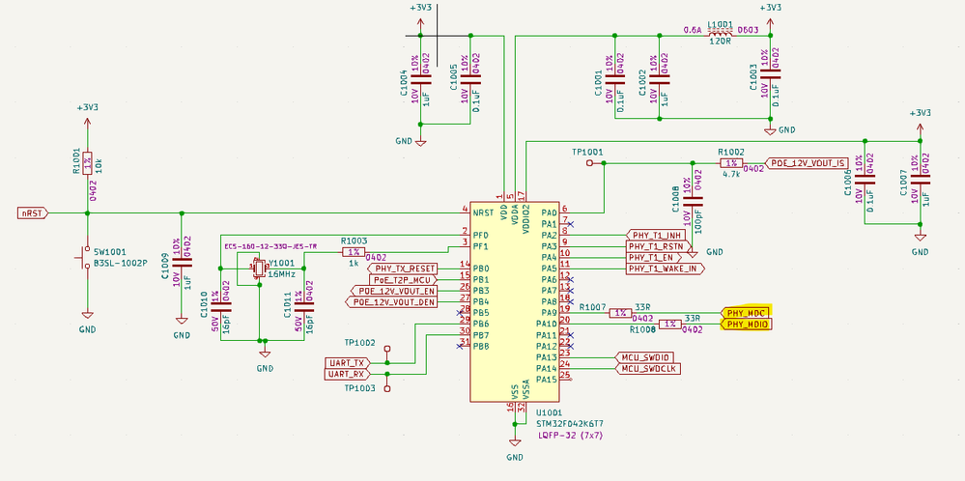Click the TP1003 test point circle

[x=387, y=387]
